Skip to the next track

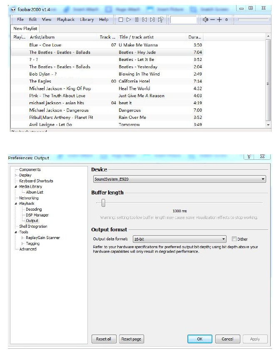[x=152, y=20]
